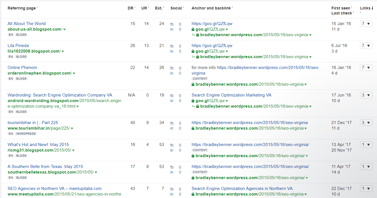
Task: Click the fb share icon on the All About The World row
Action: coord(172,24)
